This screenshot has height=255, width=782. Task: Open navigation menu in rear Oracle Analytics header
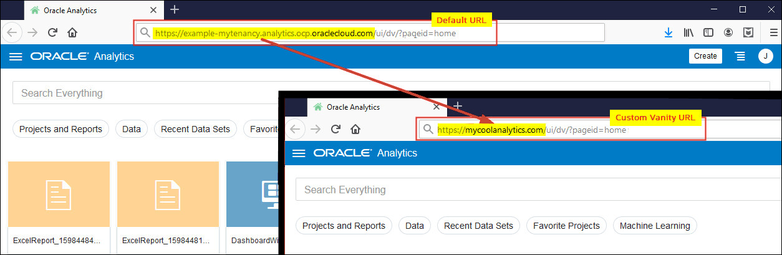tap(16, 57)
